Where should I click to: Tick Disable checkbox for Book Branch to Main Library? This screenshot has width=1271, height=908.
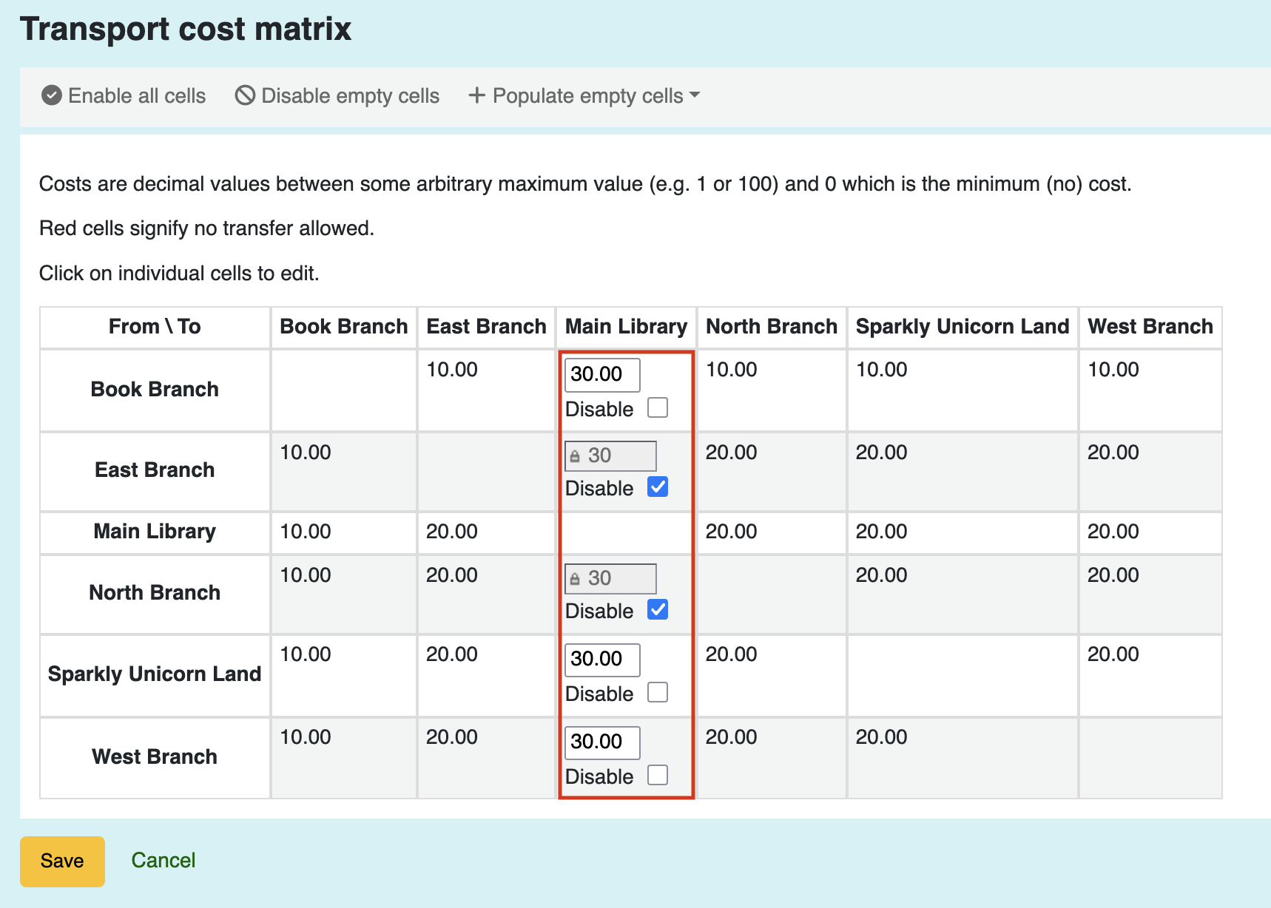point(658,407)
